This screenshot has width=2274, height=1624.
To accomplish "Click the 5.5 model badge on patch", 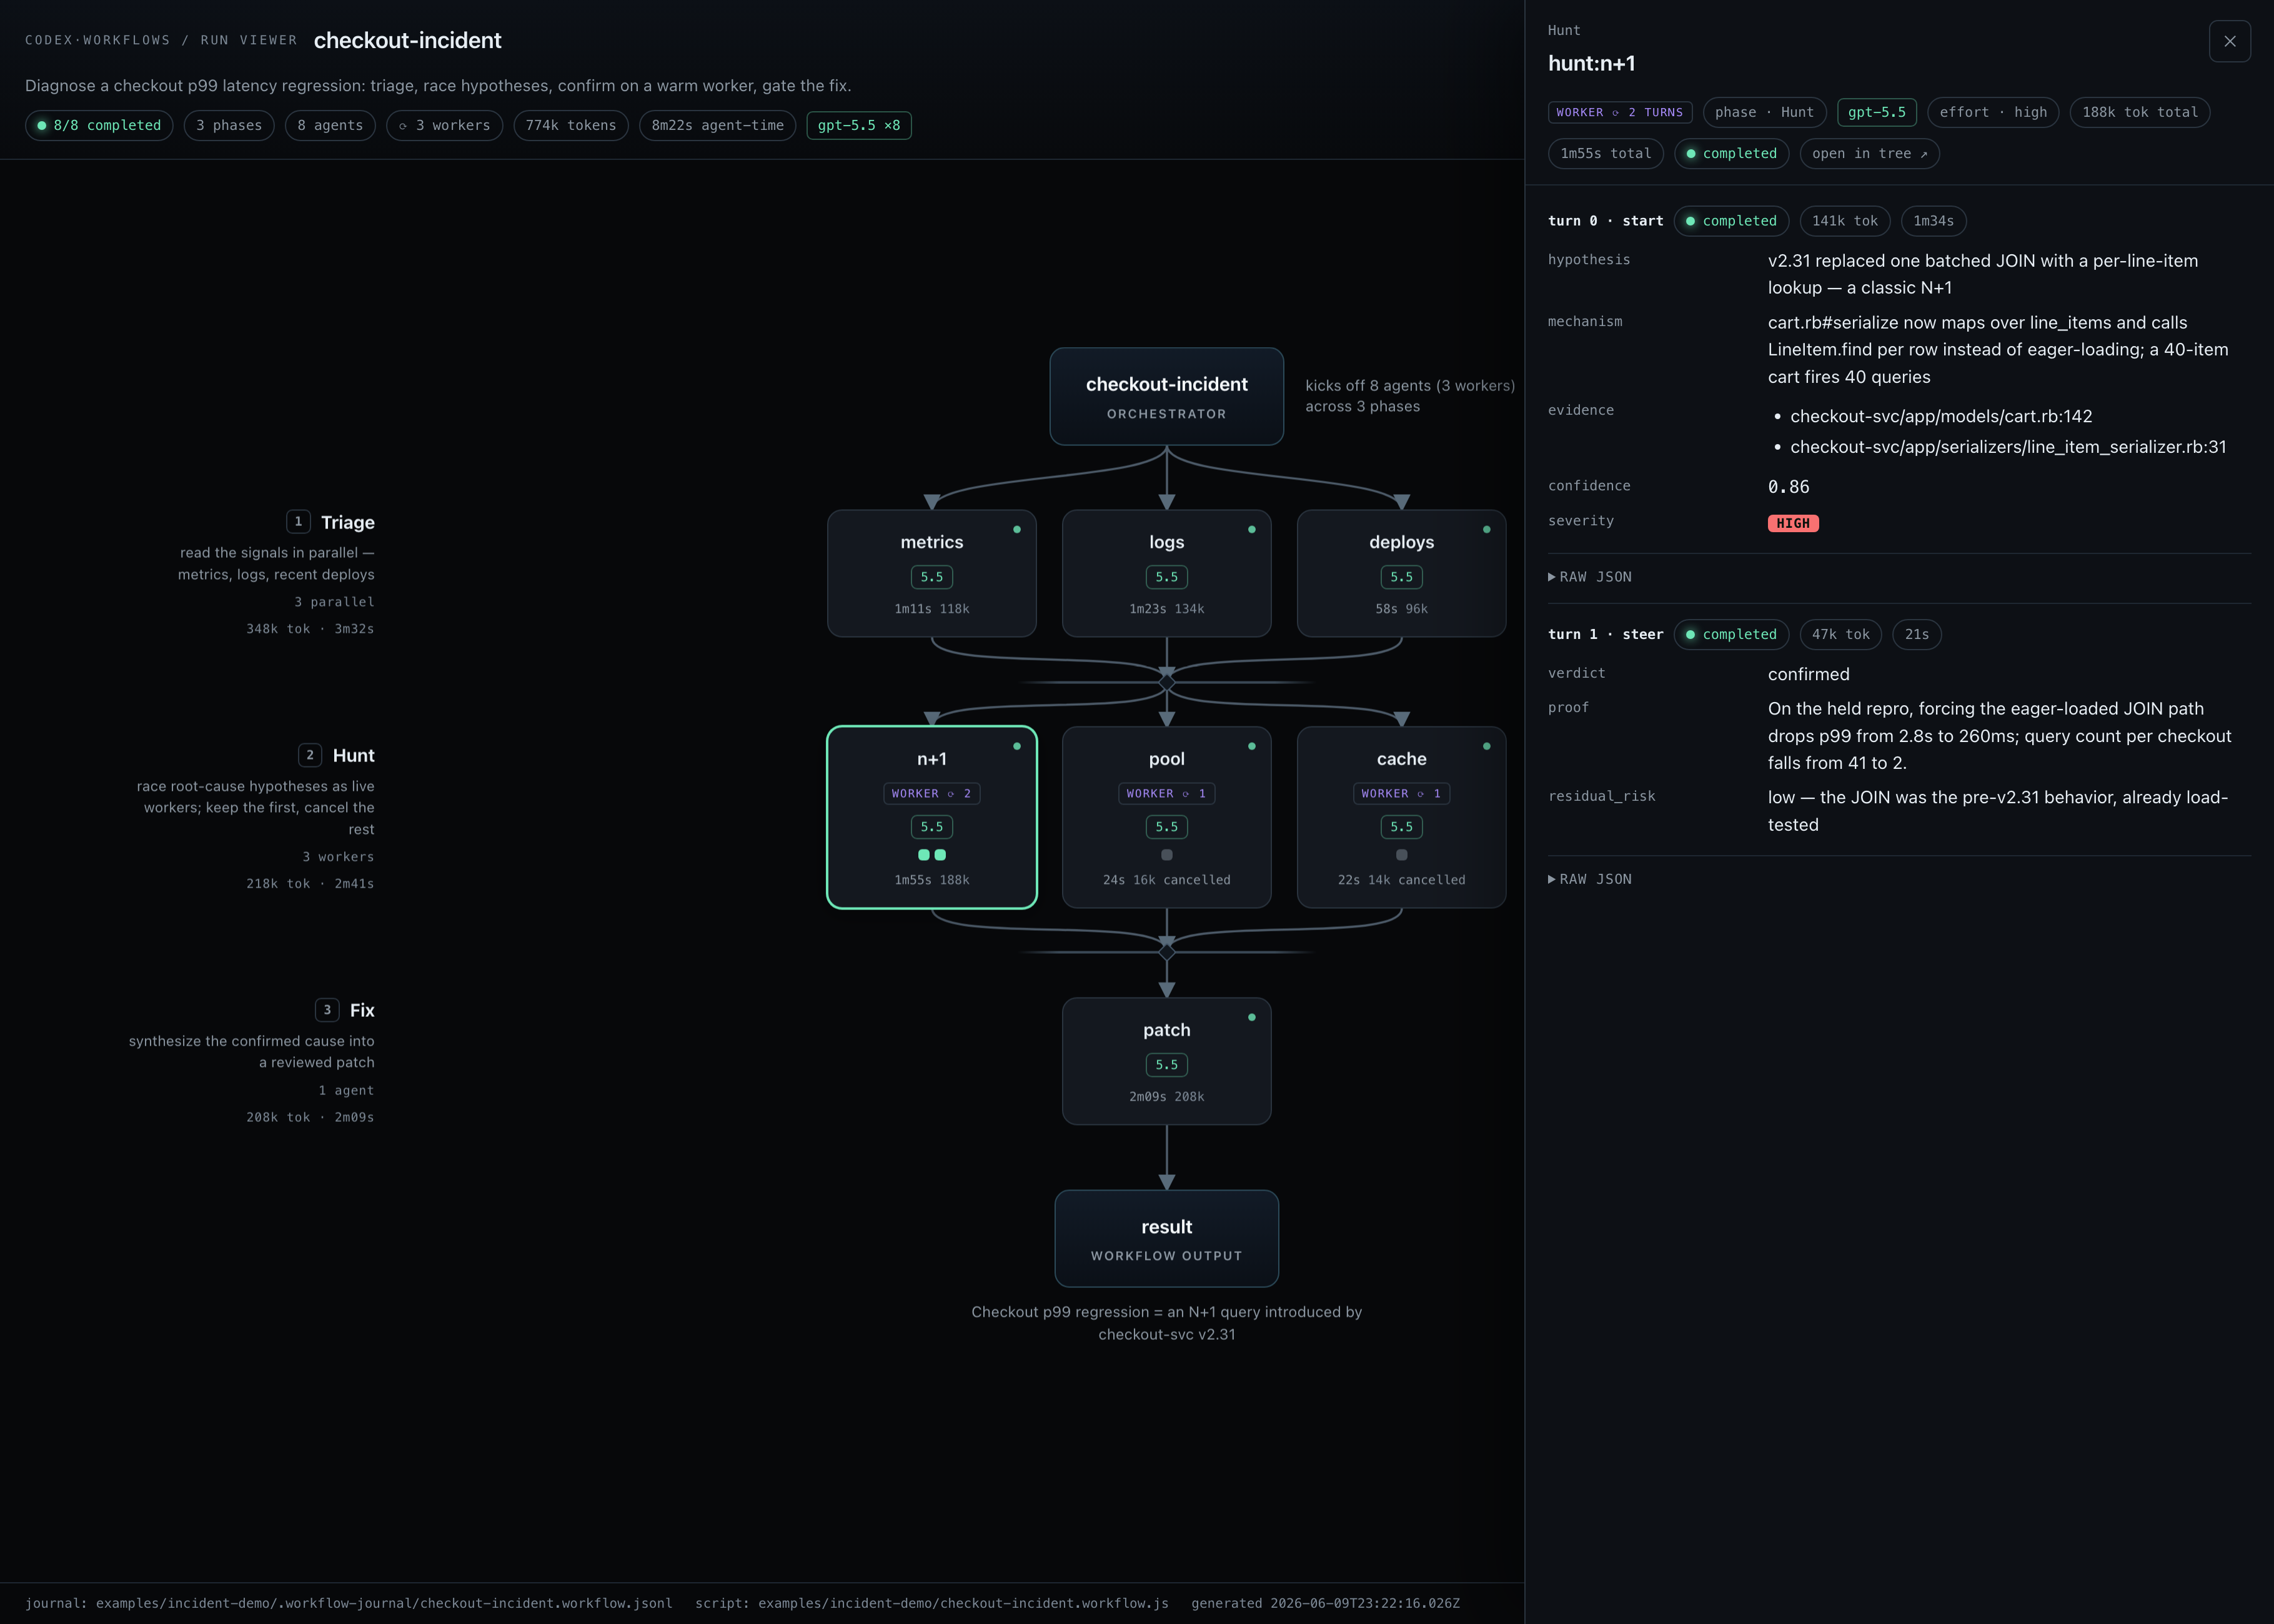I will pos(1166,1065).
